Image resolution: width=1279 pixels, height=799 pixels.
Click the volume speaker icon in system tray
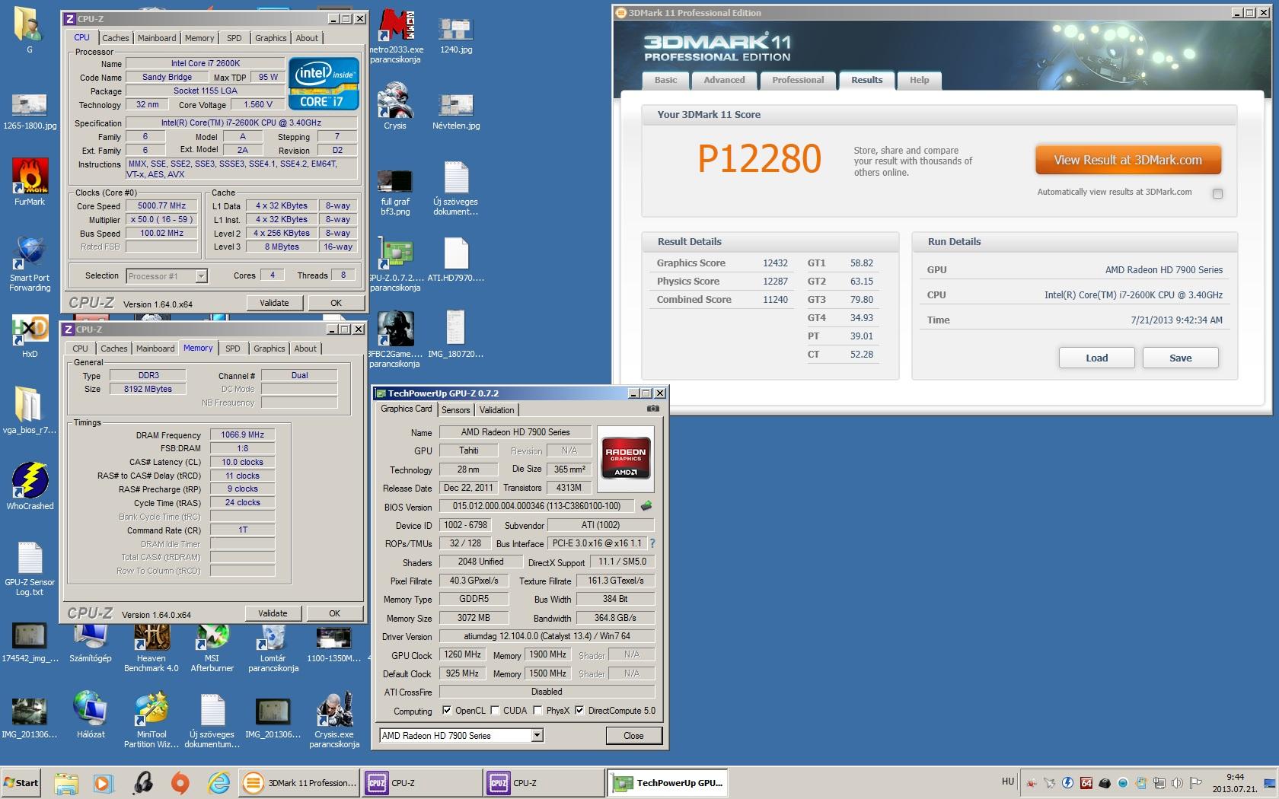pos(1177,782)
